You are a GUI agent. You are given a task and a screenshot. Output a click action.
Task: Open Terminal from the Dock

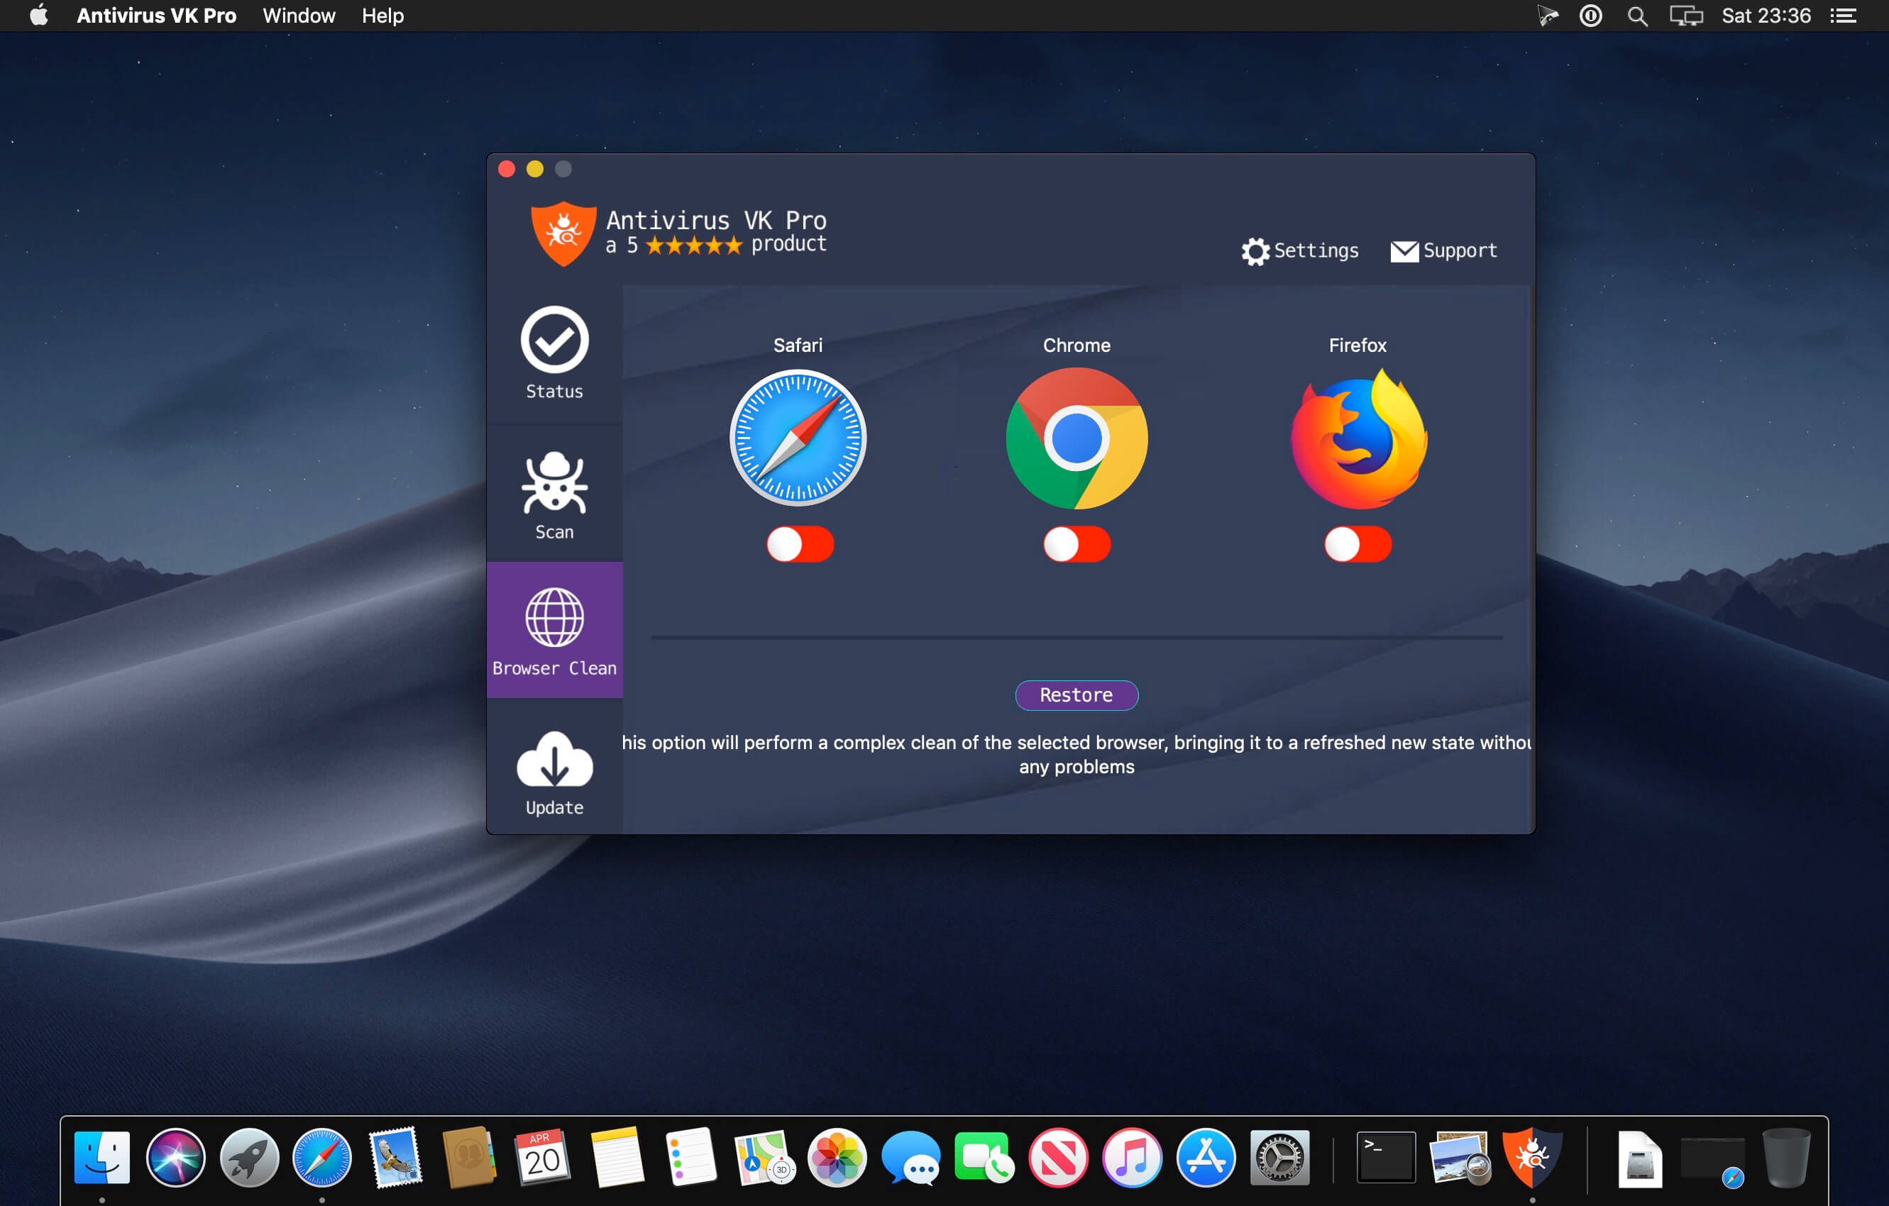[x=1386, y=1157]
